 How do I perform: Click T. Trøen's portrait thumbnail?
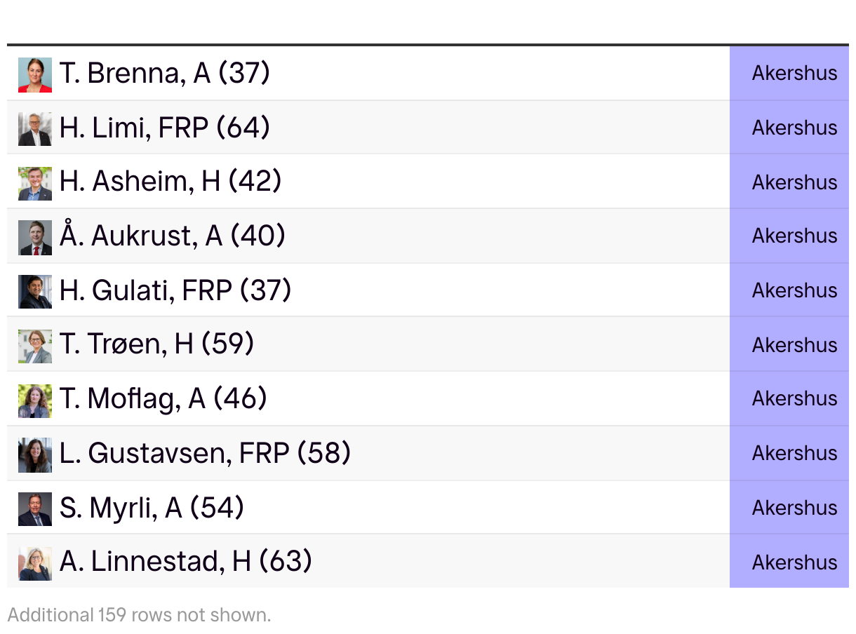[35, 346]
